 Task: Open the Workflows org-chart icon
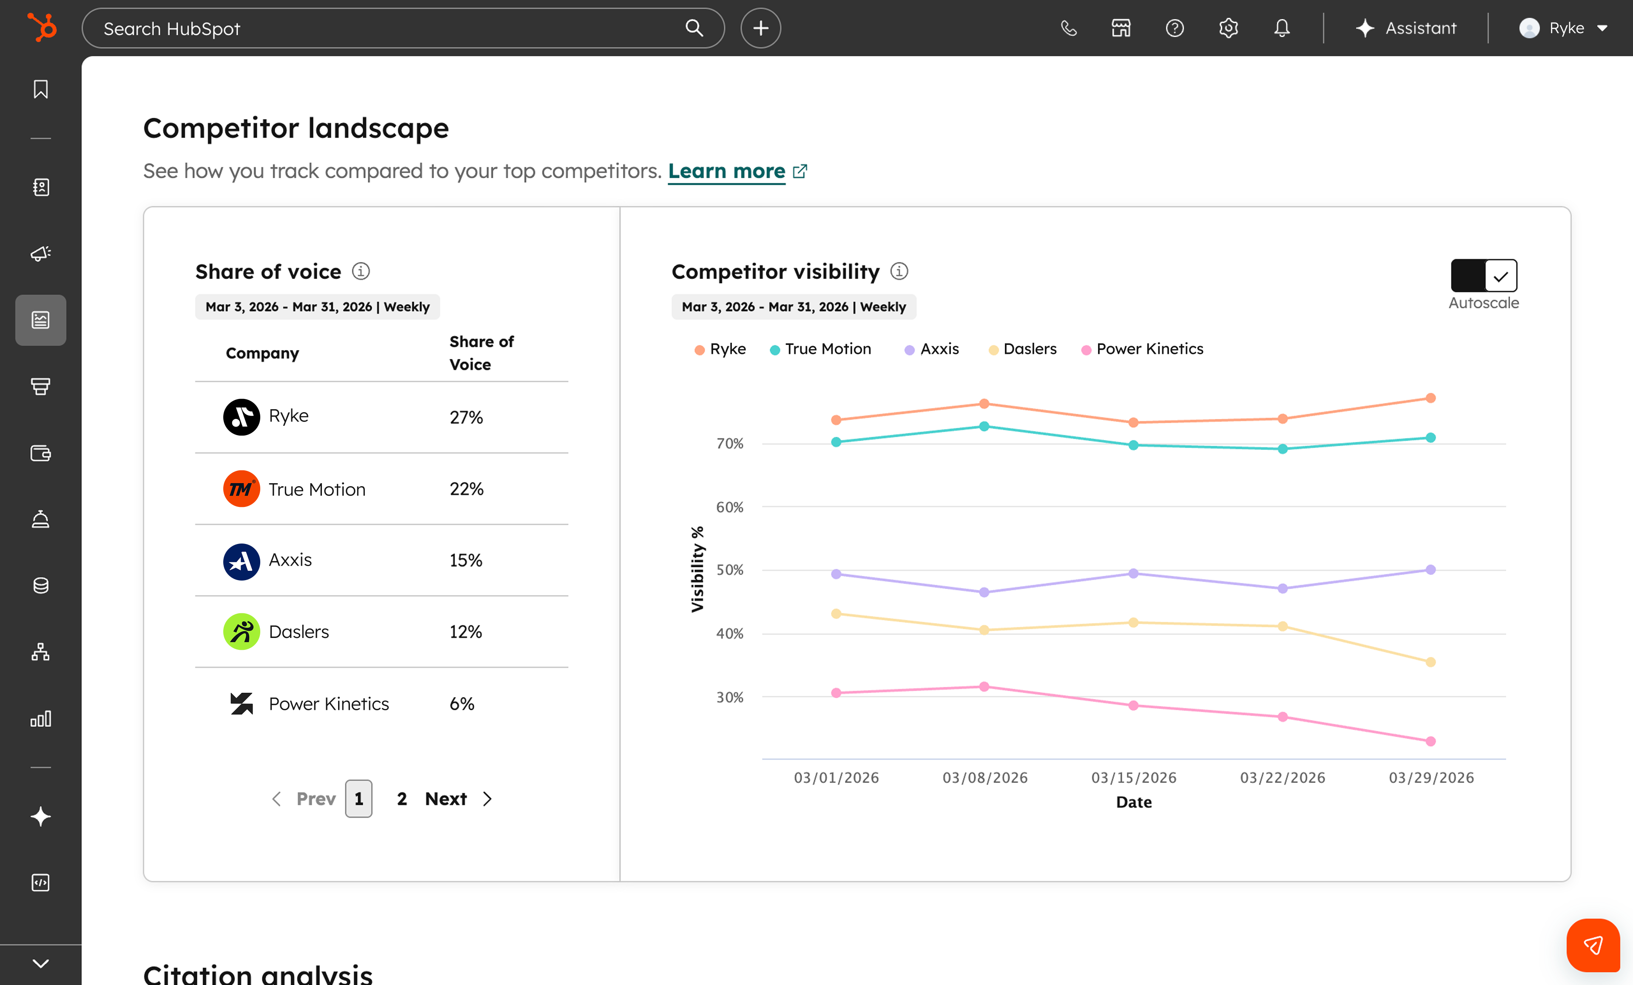[x=40, y=652]
